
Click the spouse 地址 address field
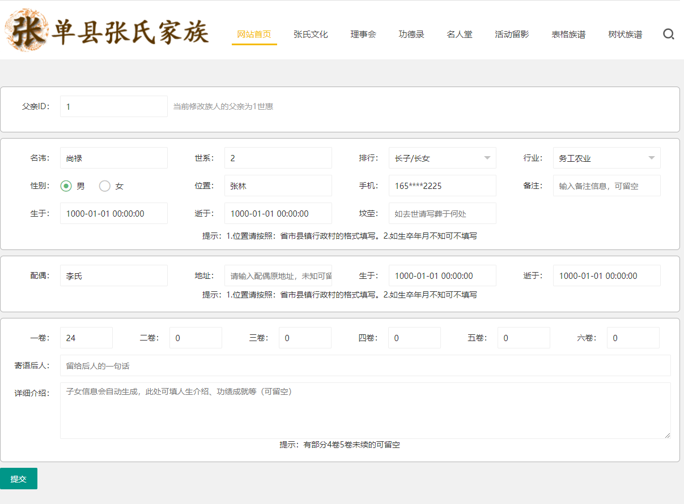(278, 275)
